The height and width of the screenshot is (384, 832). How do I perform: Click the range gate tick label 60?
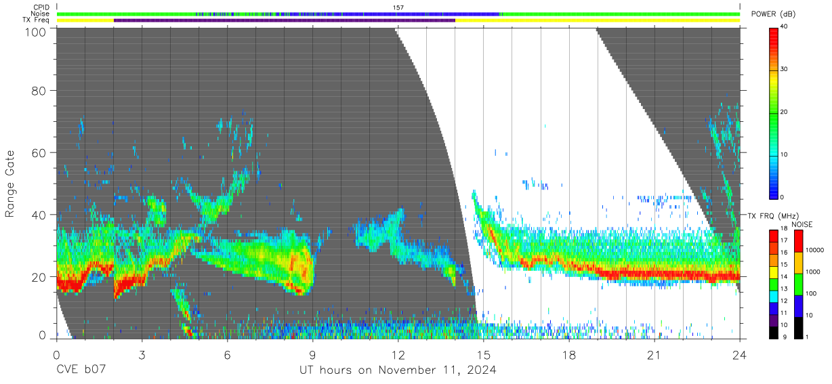[x=39, y=152]
